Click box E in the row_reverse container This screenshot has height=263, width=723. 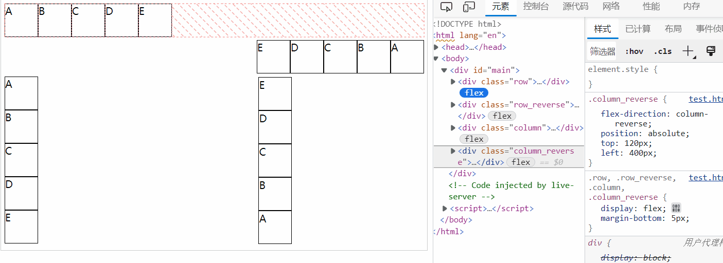(273, 57)
